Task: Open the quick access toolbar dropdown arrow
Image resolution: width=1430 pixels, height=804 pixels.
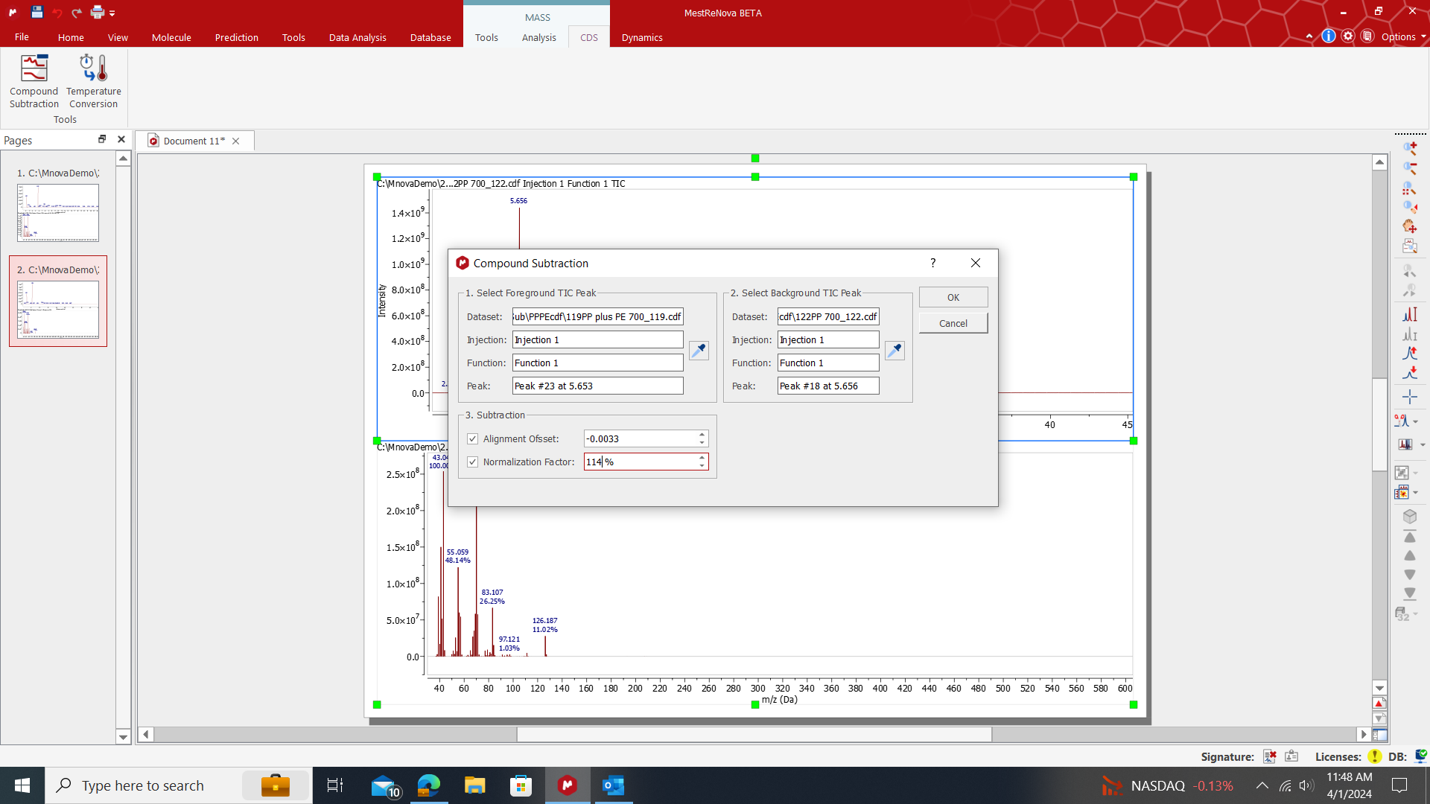Action: (x=112, y=13)
